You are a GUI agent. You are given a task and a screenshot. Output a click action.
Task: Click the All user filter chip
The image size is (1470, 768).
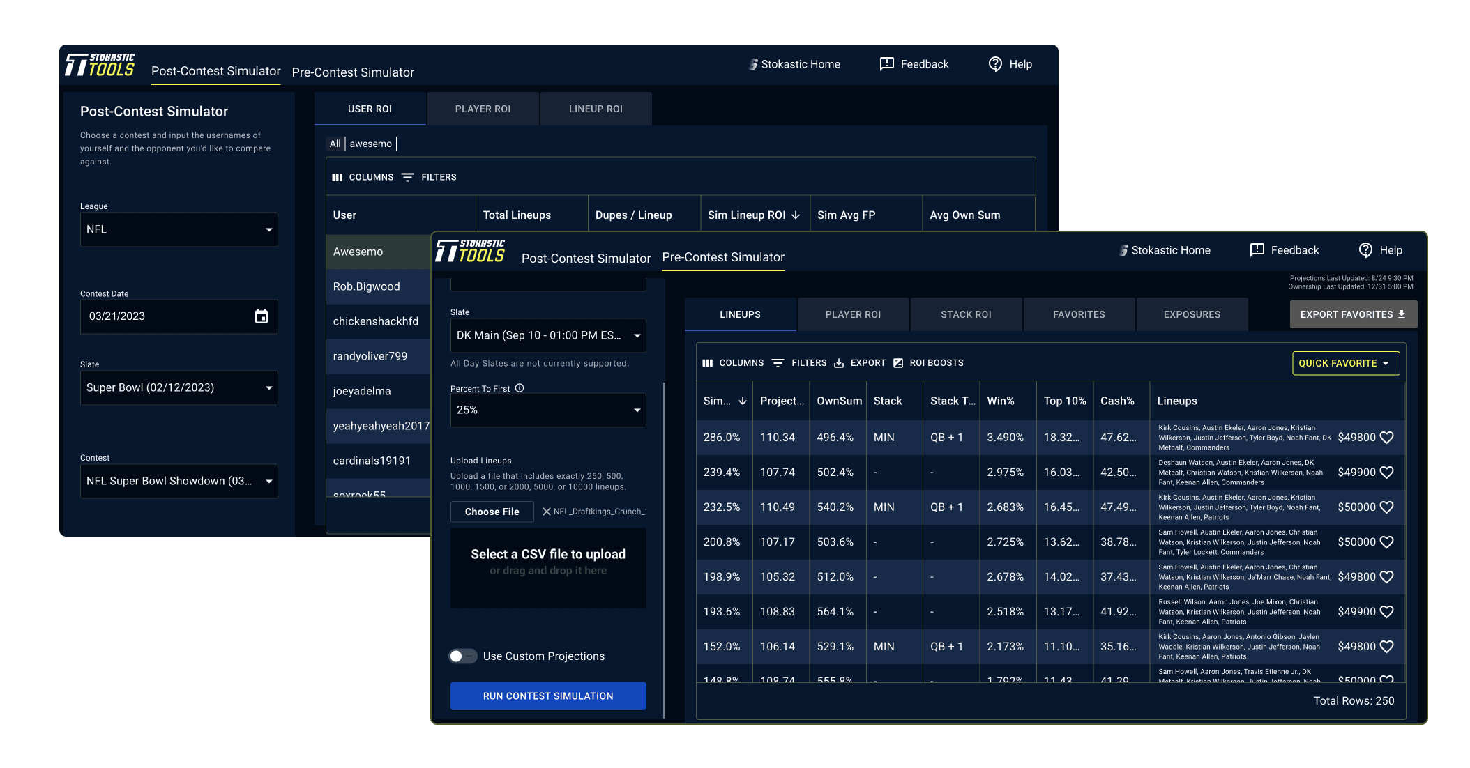(335, 144)
